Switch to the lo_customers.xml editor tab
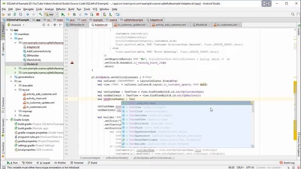The height and width of the screenshot is (169, 301). [227, 25]
